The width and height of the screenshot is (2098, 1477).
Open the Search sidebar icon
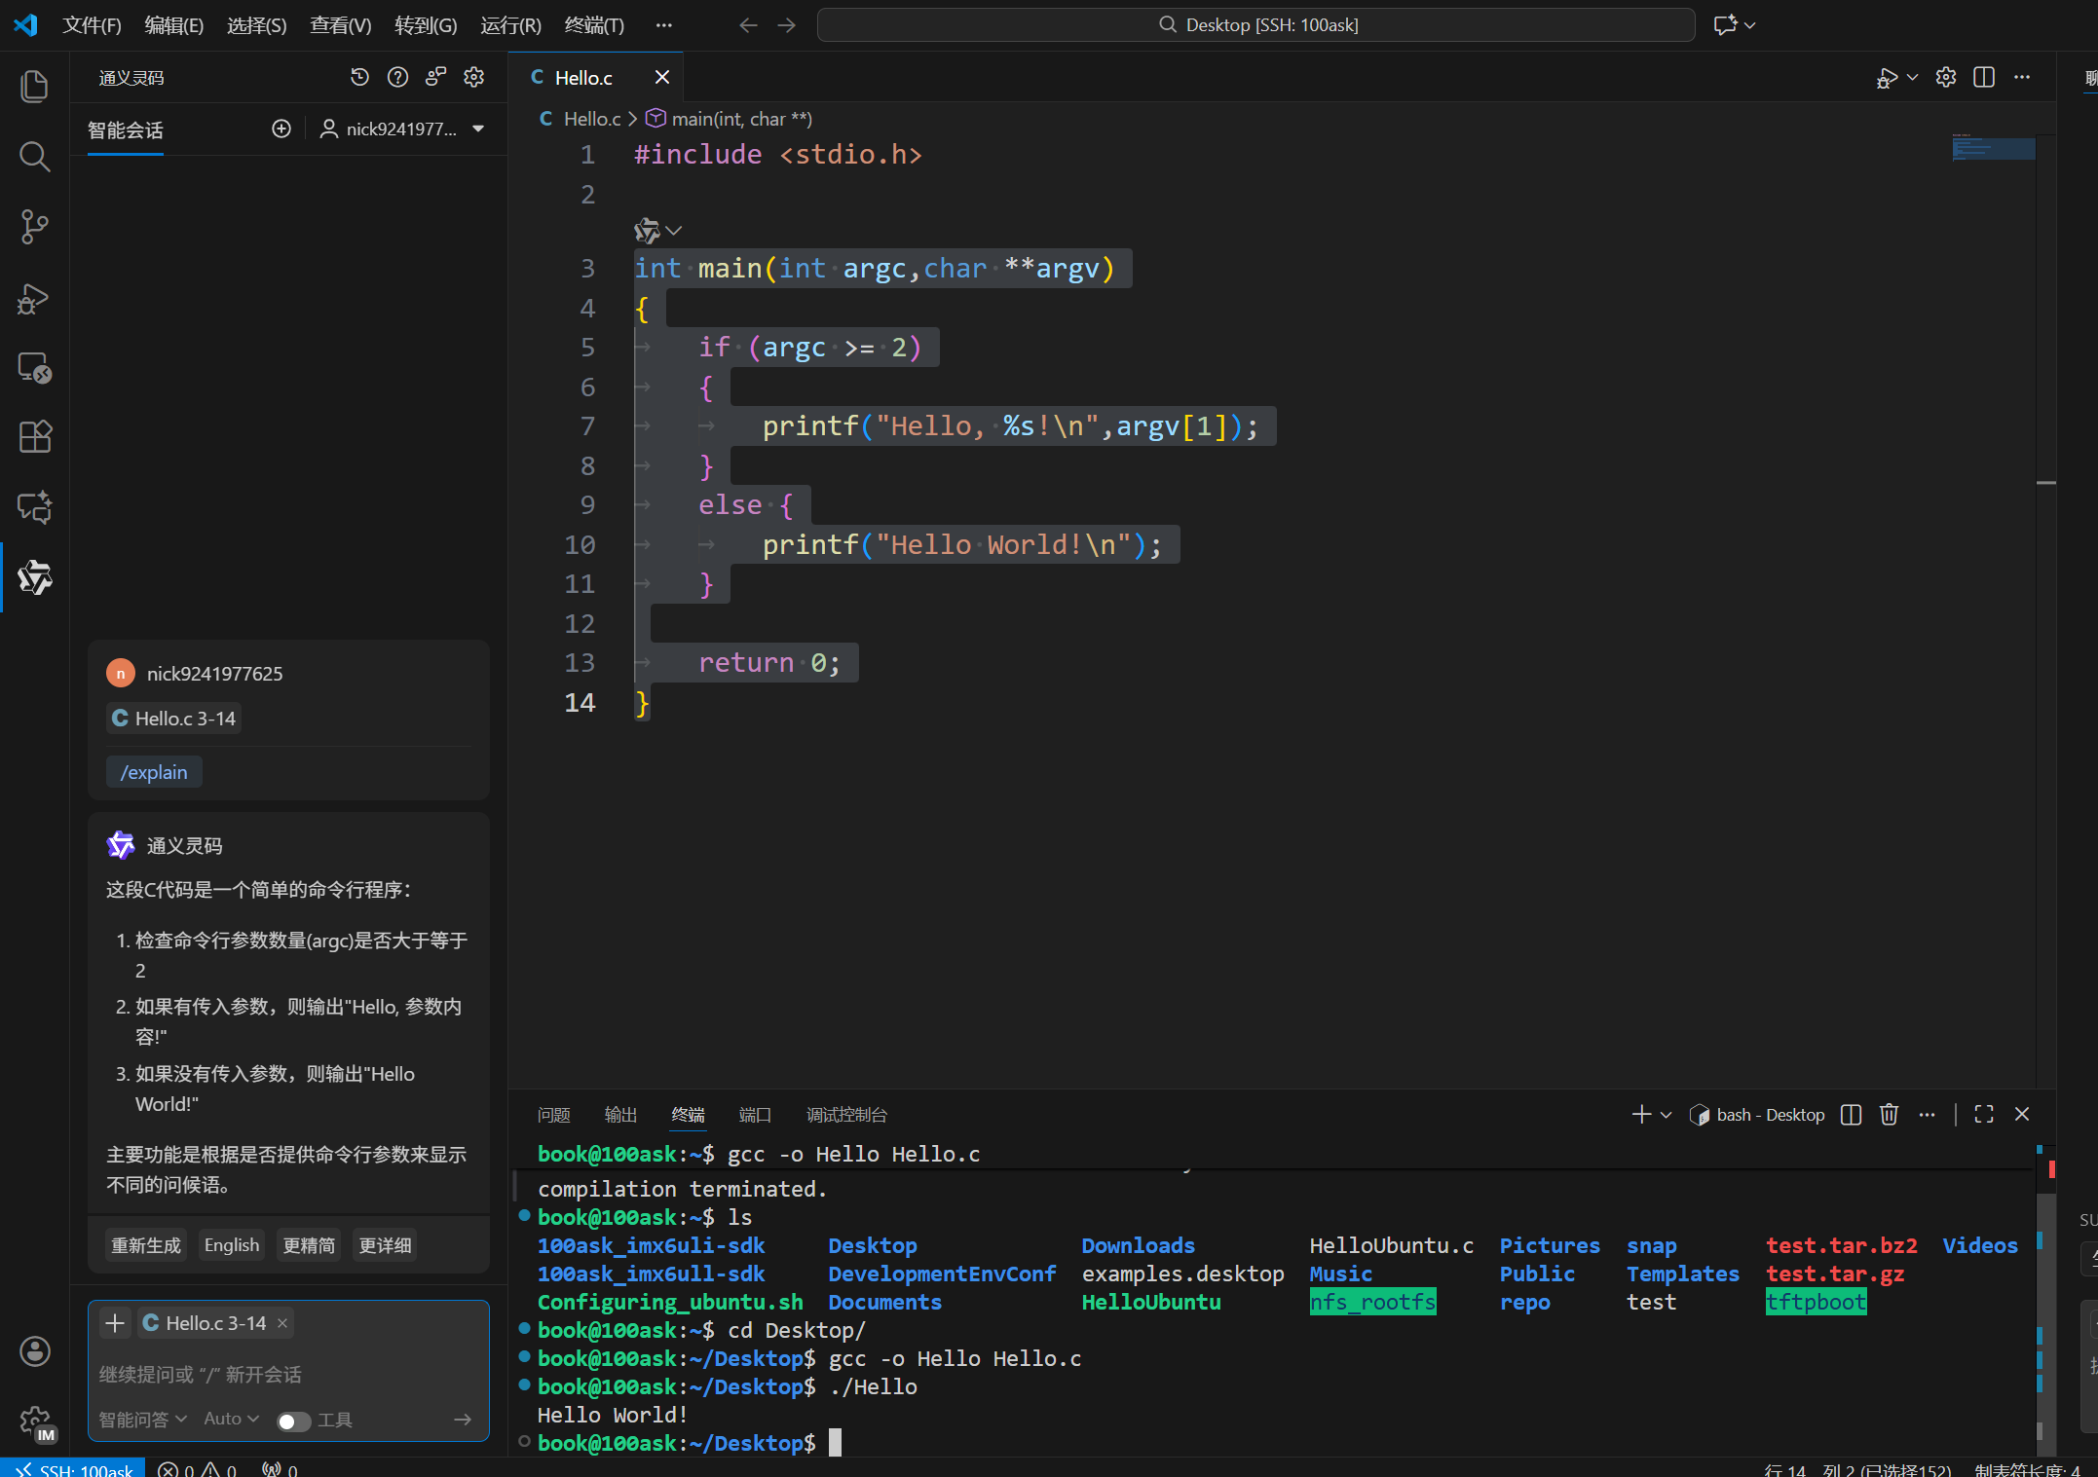pyautogui.click(x=34, y=156)
